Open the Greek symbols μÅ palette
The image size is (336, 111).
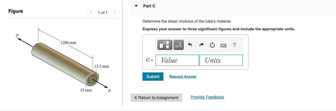pos(179,45)
